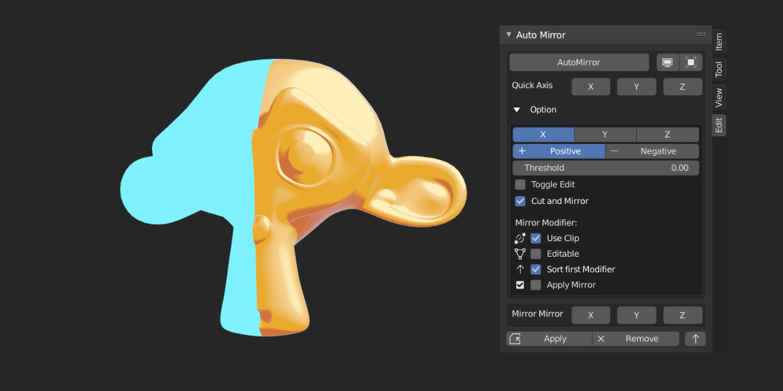The image size is (783, 391).
Task: Uncheck the Use Clip checkbox
Action: pyautogui.click(x=534, y=238)
